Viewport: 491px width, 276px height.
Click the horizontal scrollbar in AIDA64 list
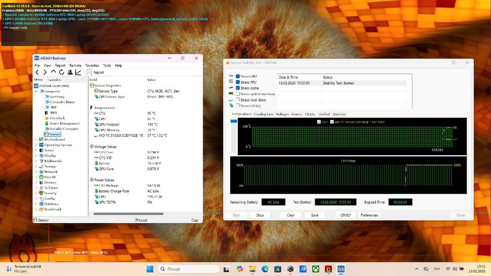tap(128, 214)
